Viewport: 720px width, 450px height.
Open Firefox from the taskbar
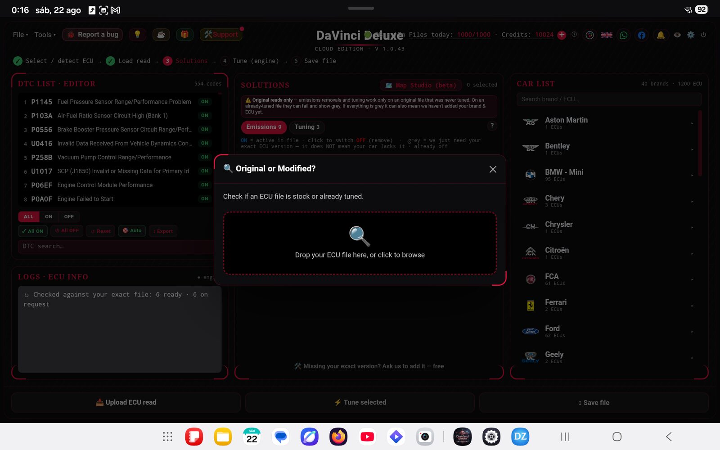(338, 436)
